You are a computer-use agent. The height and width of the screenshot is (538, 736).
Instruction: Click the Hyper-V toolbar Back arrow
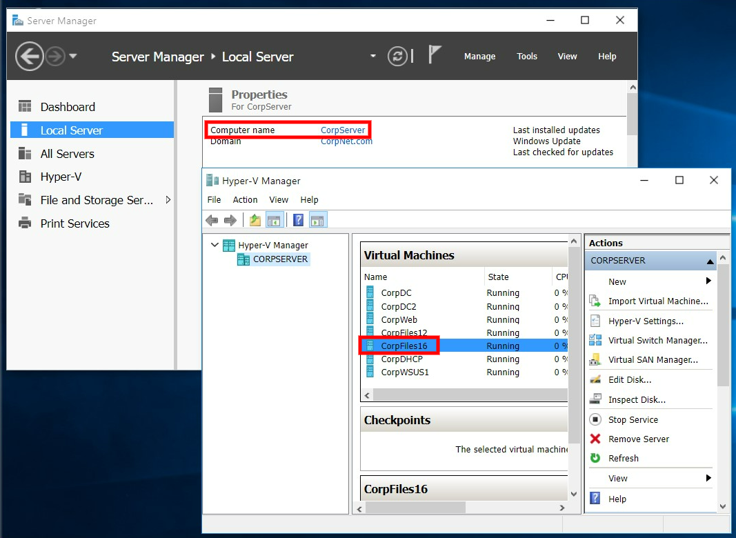point(212,220)
